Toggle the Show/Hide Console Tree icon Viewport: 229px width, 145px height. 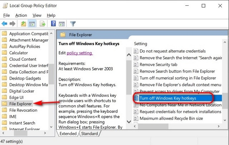(32, 24)
